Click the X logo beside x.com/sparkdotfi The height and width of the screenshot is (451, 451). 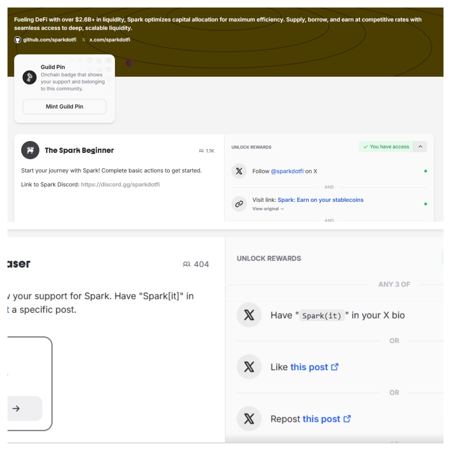84,40
